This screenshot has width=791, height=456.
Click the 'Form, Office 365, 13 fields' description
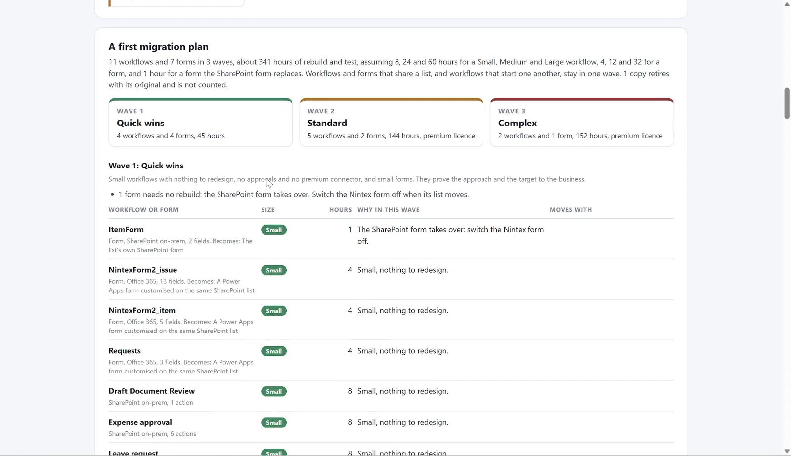pos(181,286)
